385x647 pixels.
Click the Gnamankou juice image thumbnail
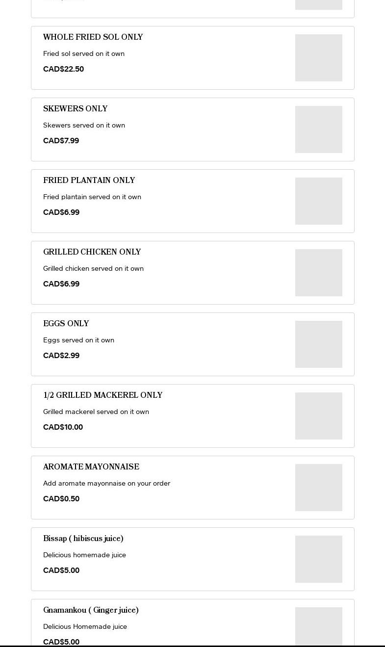pos(318,627)
